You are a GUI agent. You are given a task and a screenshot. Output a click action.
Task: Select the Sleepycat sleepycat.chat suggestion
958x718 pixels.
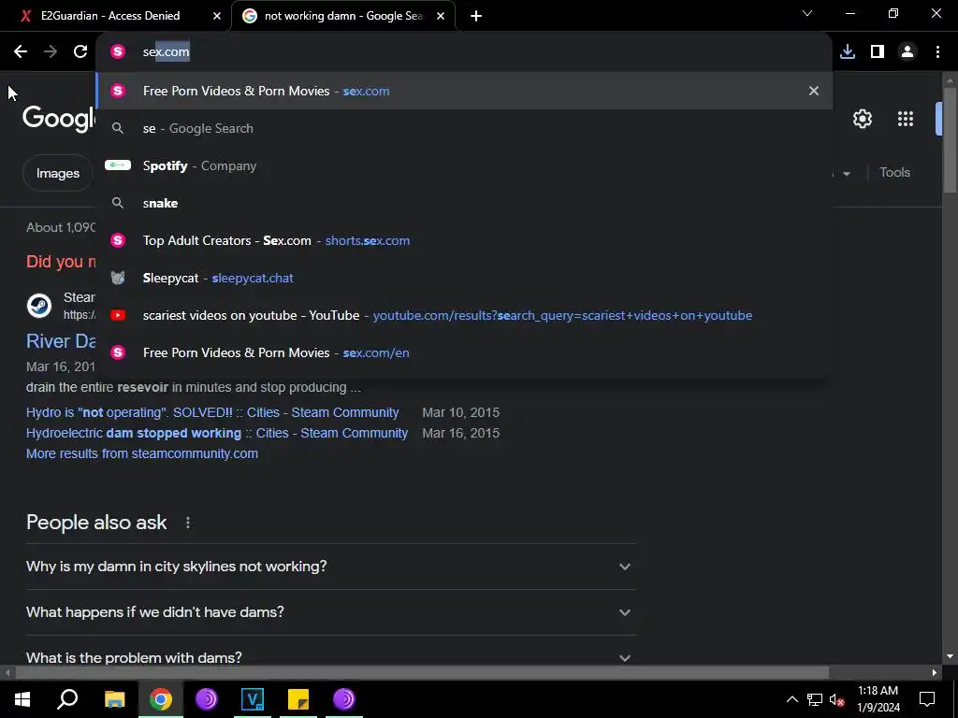pos(464,278)
